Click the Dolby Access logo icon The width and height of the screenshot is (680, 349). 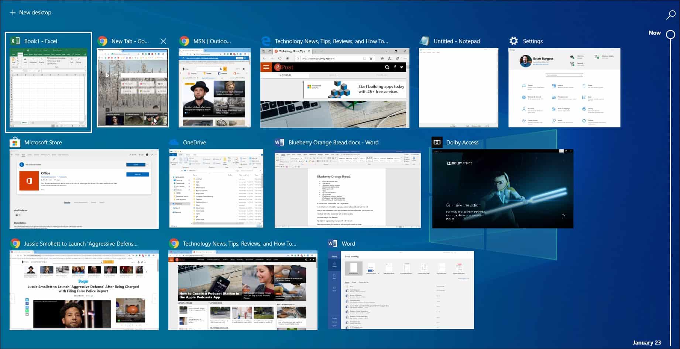coord(437,142)
